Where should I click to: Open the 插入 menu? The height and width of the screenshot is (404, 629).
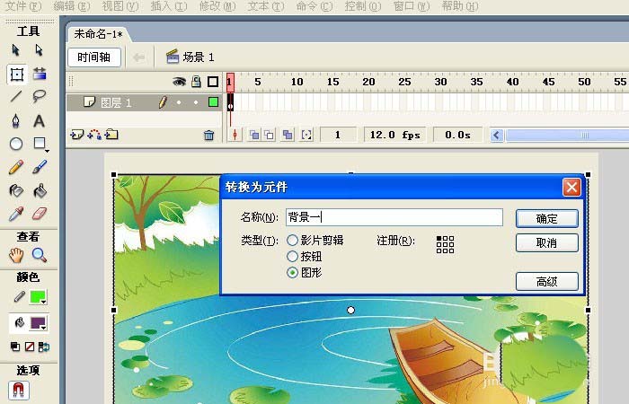(169, 6)
